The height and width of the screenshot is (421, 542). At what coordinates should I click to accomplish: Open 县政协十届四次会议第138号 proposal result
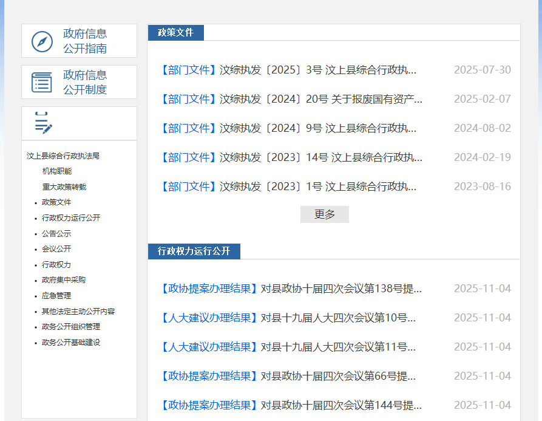tap(291, 289)
